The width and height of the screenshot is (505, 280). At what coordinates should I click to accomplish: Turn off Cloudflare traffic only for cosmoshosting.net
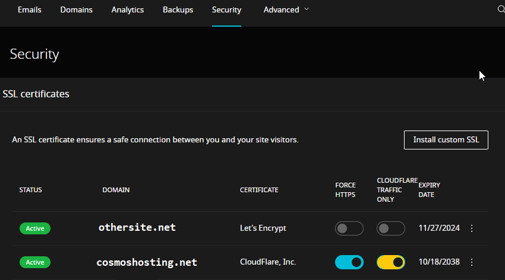point(391,262)
